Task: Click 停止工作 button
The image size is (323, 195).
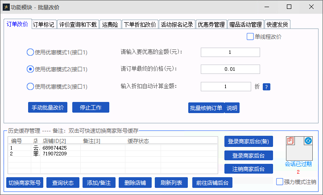Action: (x=91, y=107)
